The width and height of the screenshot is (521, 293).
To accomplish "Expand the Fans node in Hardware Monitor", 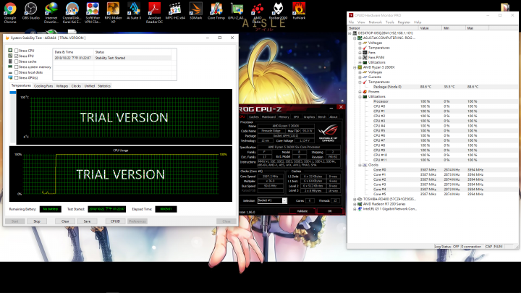I will pyautogui.click(x=360, y=53).
